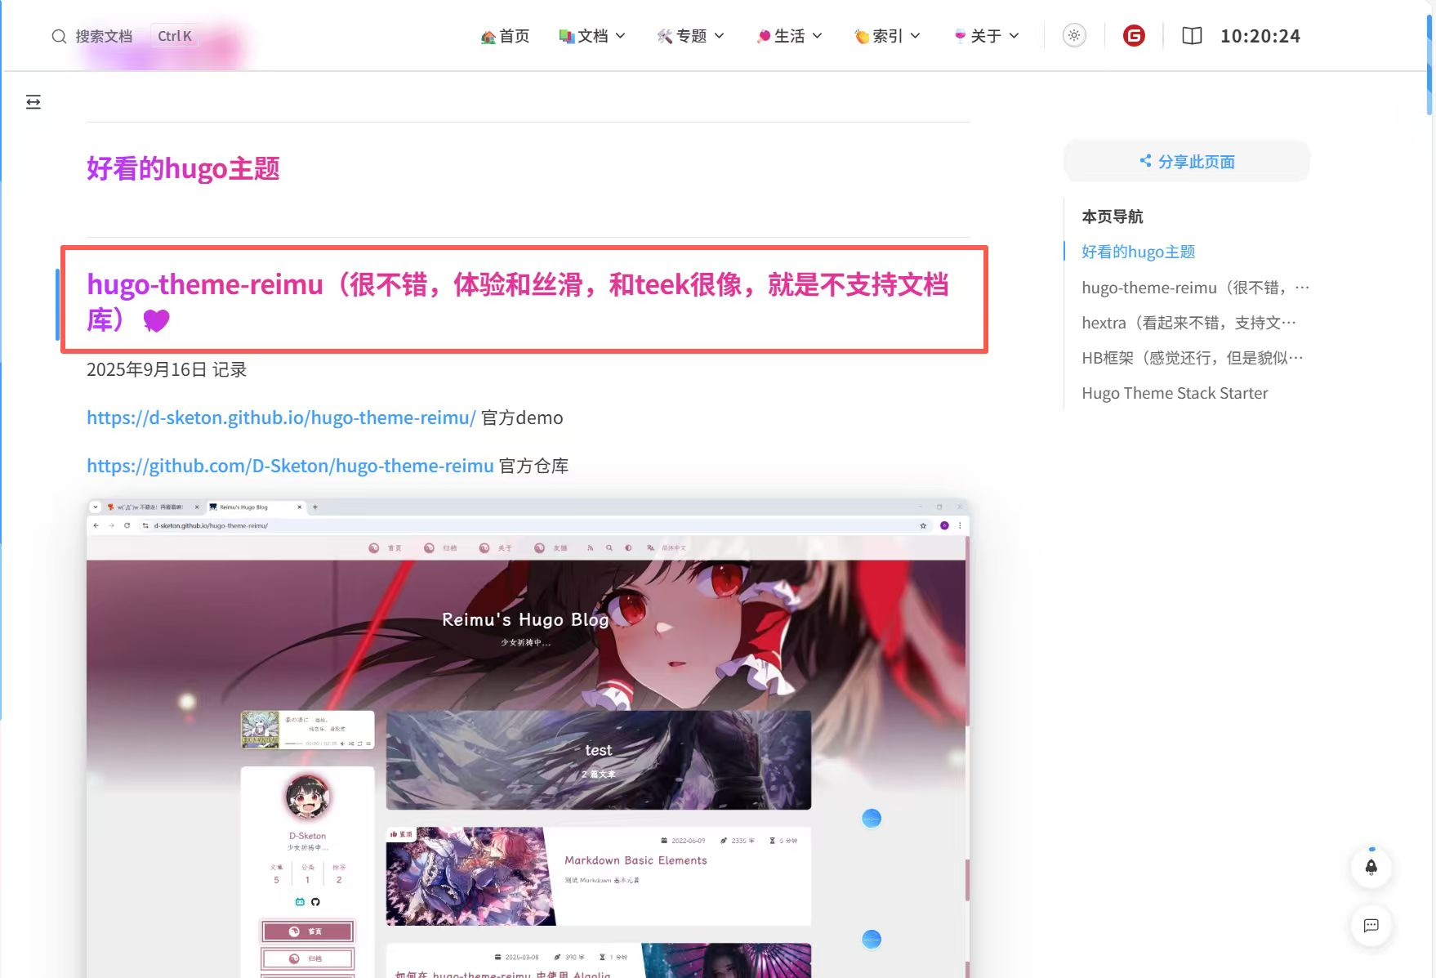Click the 搜索文档 search field

[104, 36]
